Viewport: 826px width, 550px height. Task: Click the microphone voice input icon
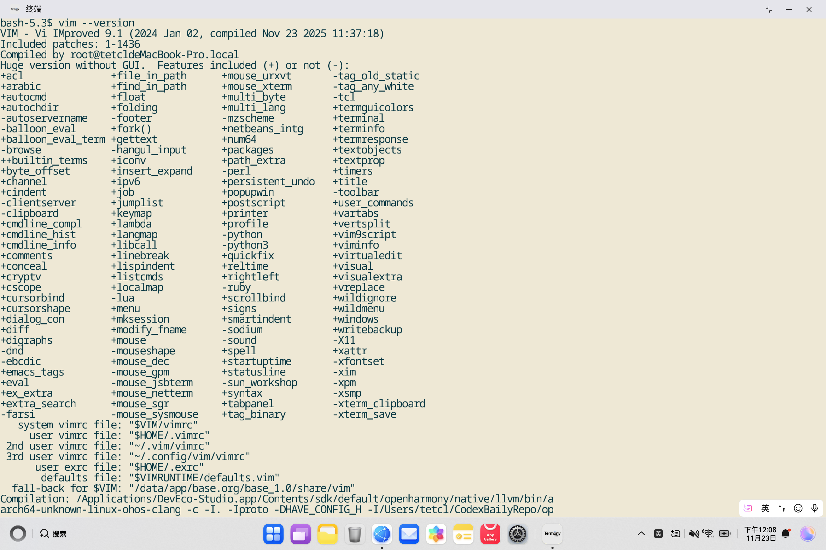[x=814, y=508]
